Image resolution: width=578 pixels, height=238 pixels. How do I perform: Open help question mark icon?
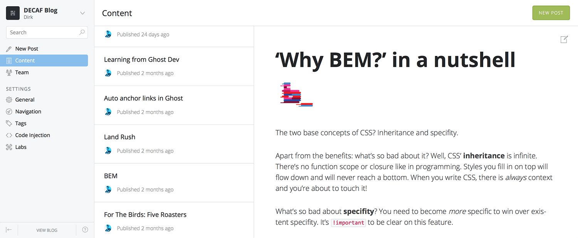(x=85, y=230)
